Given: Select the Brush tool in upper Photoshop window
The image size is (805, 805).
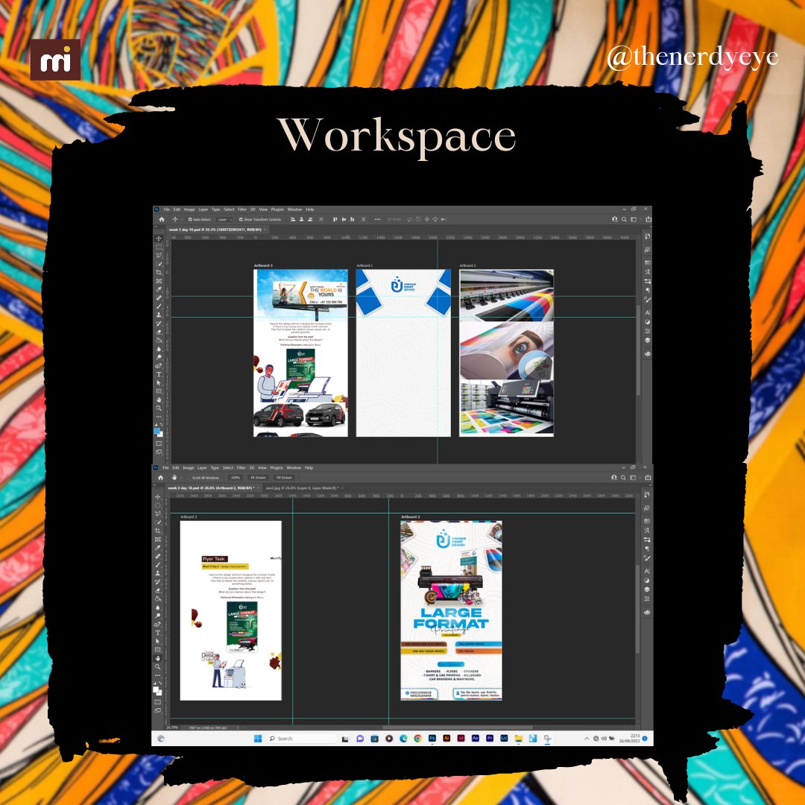Looking at the screenshot, I should pyautogui.click(x=160, y=306).
